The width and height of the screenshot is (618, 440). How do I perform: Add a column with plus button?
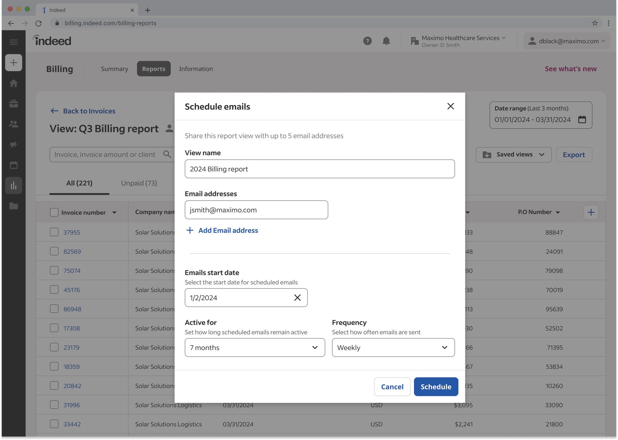[x=591, y=213]
